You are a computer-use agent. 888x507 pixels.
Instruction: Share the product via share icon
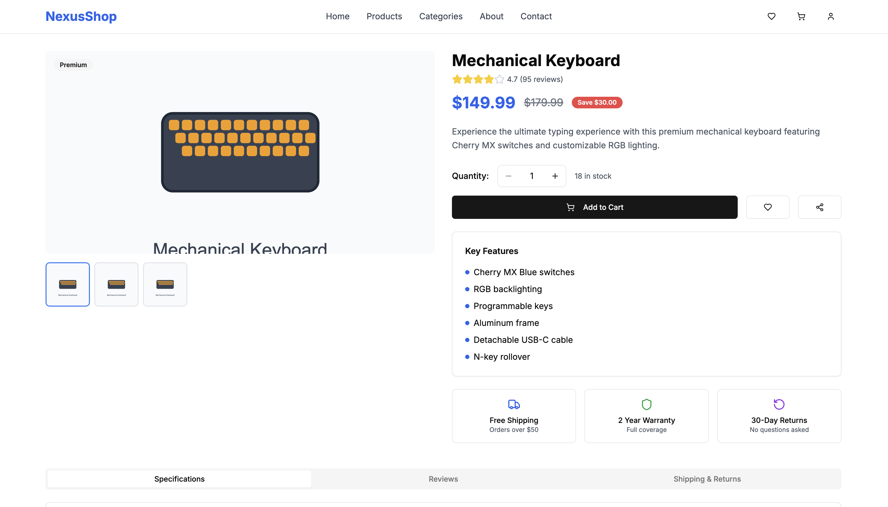click(819, 207)
